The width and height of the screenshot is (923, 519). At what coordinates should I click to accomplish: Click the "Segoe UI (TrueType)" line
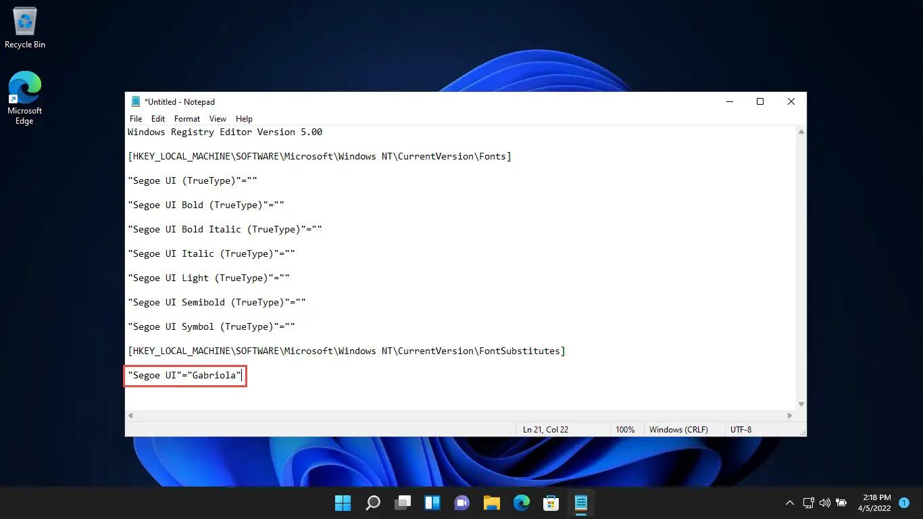[x=193, y=181]
